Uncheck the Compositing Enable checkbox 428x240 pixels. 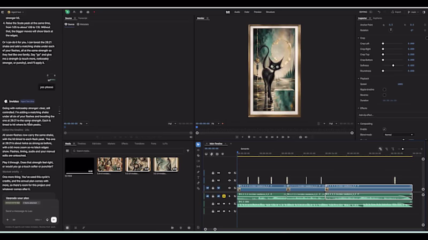point(384,129)
